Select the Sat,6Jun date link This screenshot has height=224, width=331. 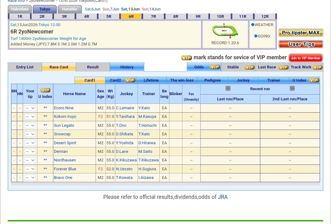click(x=93, y=9)
